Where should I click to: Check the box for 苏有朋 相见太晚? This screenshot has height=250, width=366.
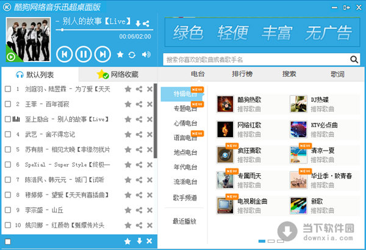[x=8, y=149]
